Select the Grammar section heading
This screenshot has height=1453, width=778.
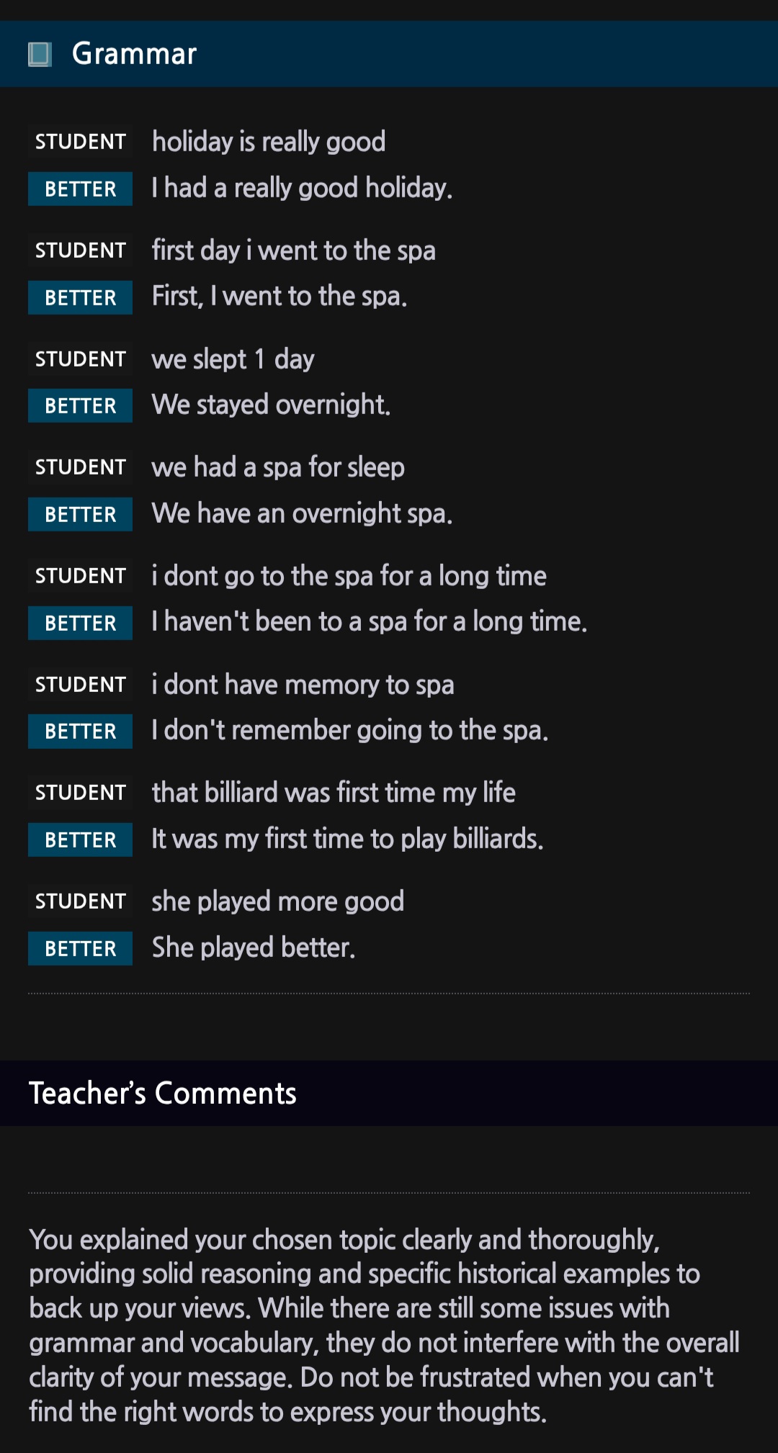click(x=134, y=54)
